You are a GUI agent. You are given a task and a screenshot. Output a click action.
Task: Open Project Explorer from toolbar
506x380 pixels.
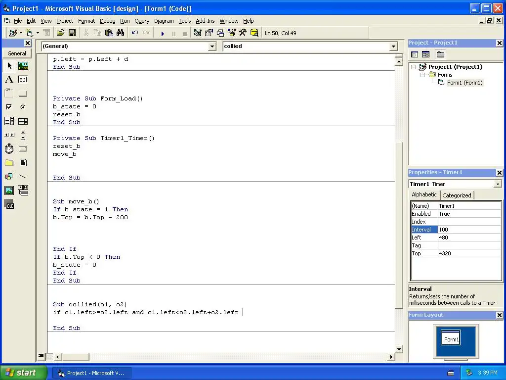pos(198,33)
